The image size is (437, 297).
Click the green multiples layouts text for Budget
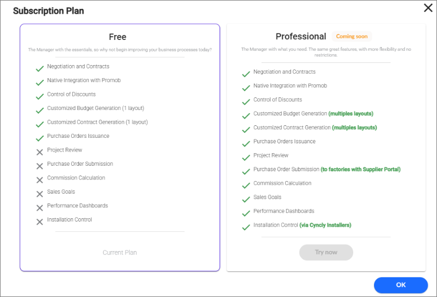(x=351, y=114)
